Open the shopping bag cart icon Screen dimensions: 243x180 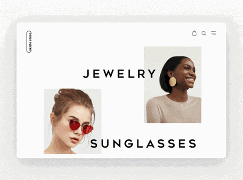pos(194,33)
